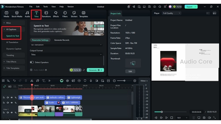Open the Templates tab
221x124 pixels.
84,14
